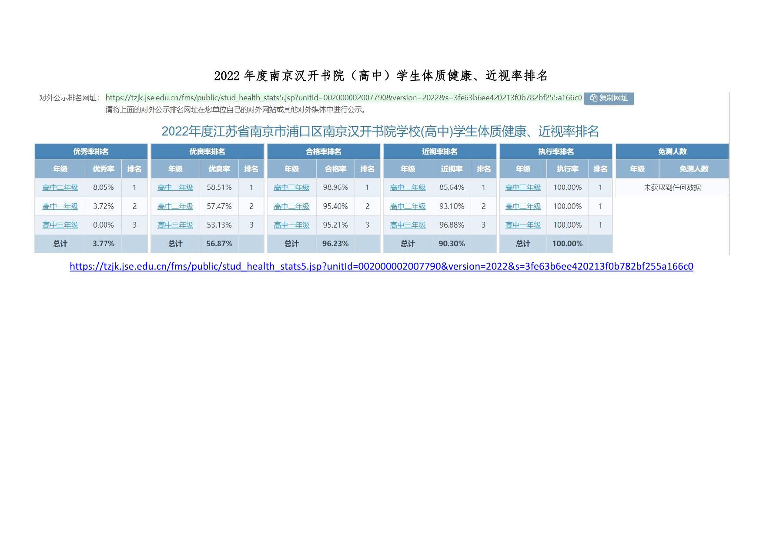This screenshot has height=539, width=763.
Task: Click the 免测人数 column header beside 年级
Action: (x=694, y=169)
